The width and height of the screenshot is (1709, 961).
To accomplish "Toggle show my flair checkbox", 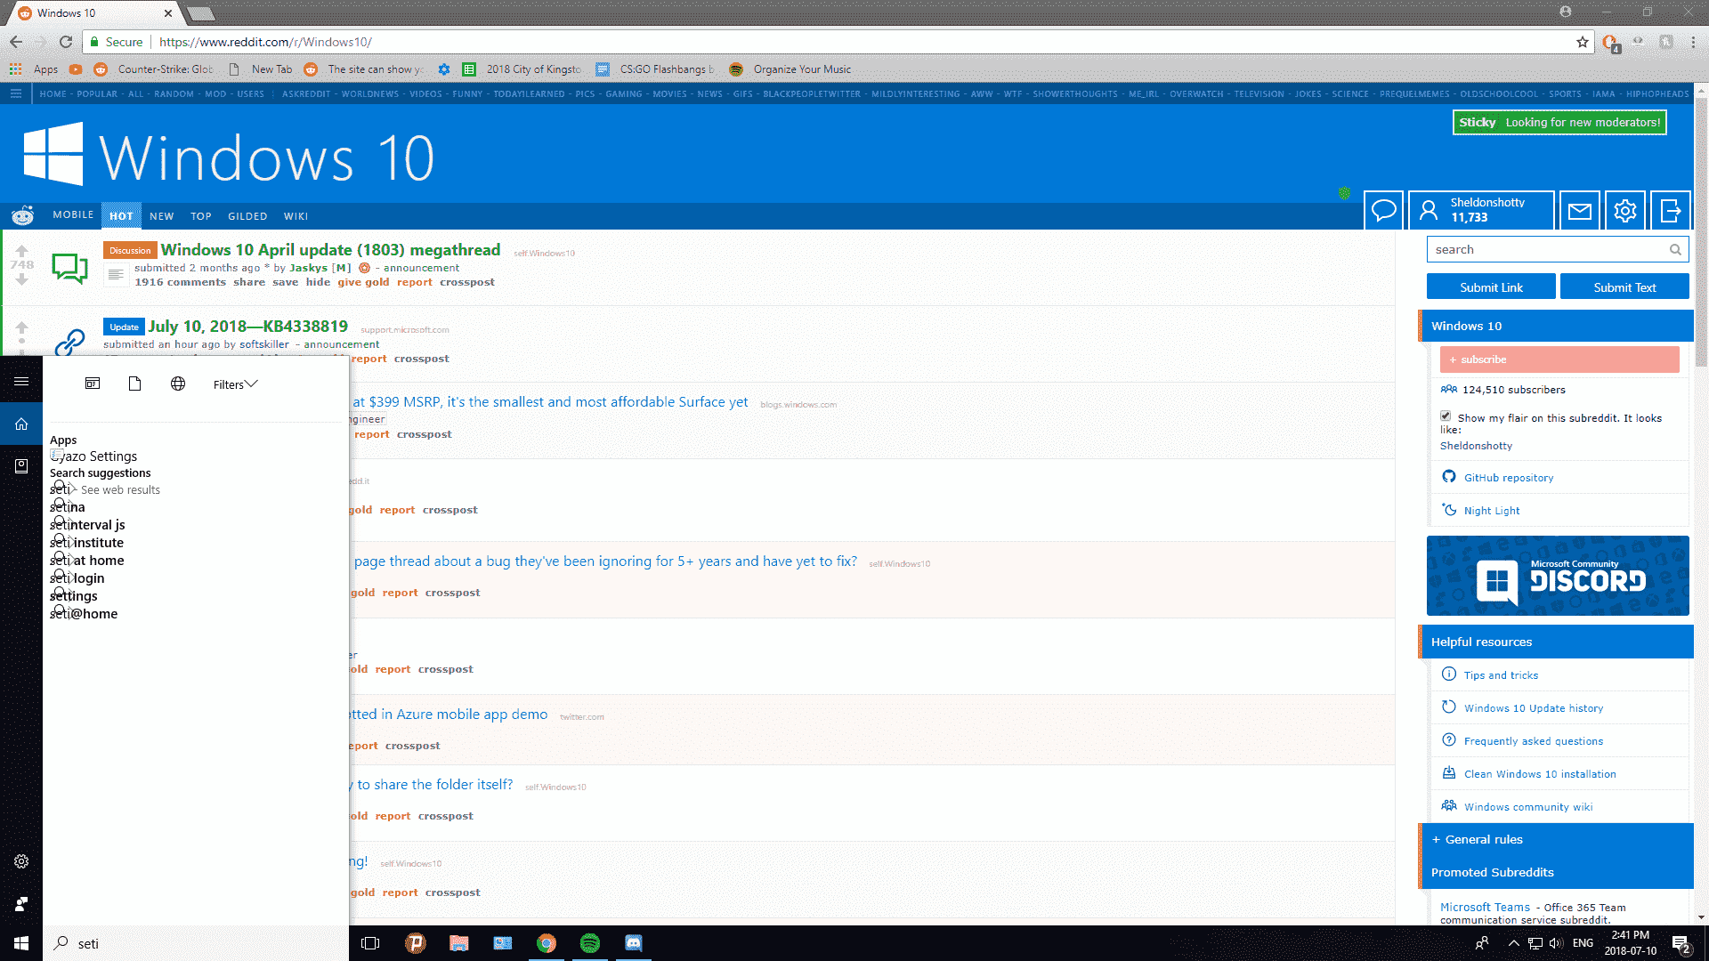I will click(x=1446, y=416).
